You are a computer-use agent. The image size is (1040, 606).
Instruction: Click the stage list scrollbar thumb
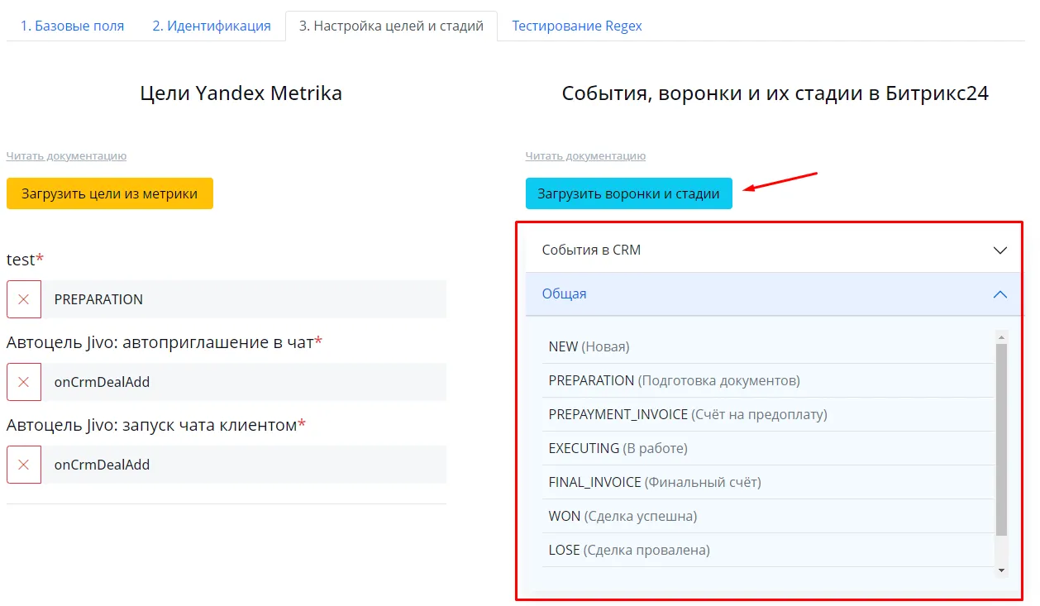tap(1001, 440)
